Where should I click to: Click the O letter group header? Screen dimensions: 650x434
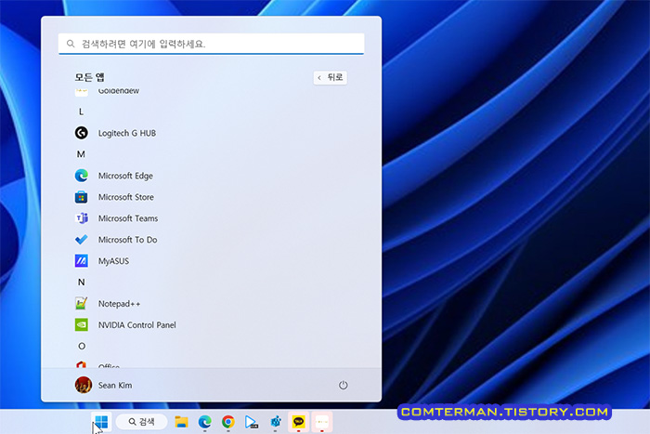(82, 346)
